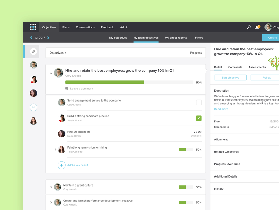The width and height of the screenshot is (279, 210).
Task: Click the 50% progress bar of hire objective
Action: point(129,82)
